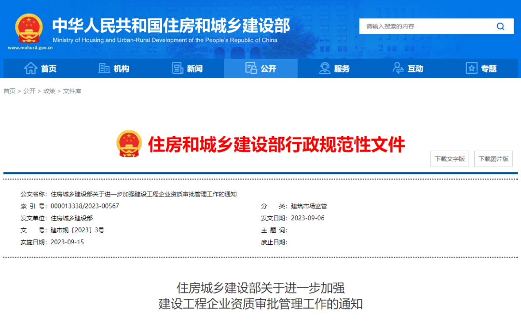Click the 下载图片版 button

click(494, 158)
